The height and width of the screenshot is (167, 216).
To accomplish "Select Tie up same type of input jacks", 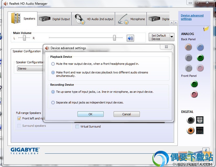I will [x=53, y=92].
